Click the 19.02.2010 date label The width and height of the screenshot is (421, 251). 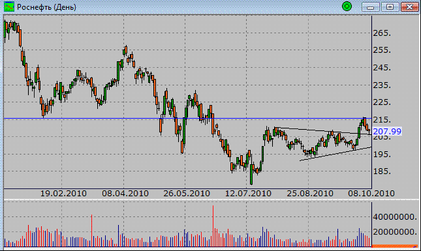point(63,194)
